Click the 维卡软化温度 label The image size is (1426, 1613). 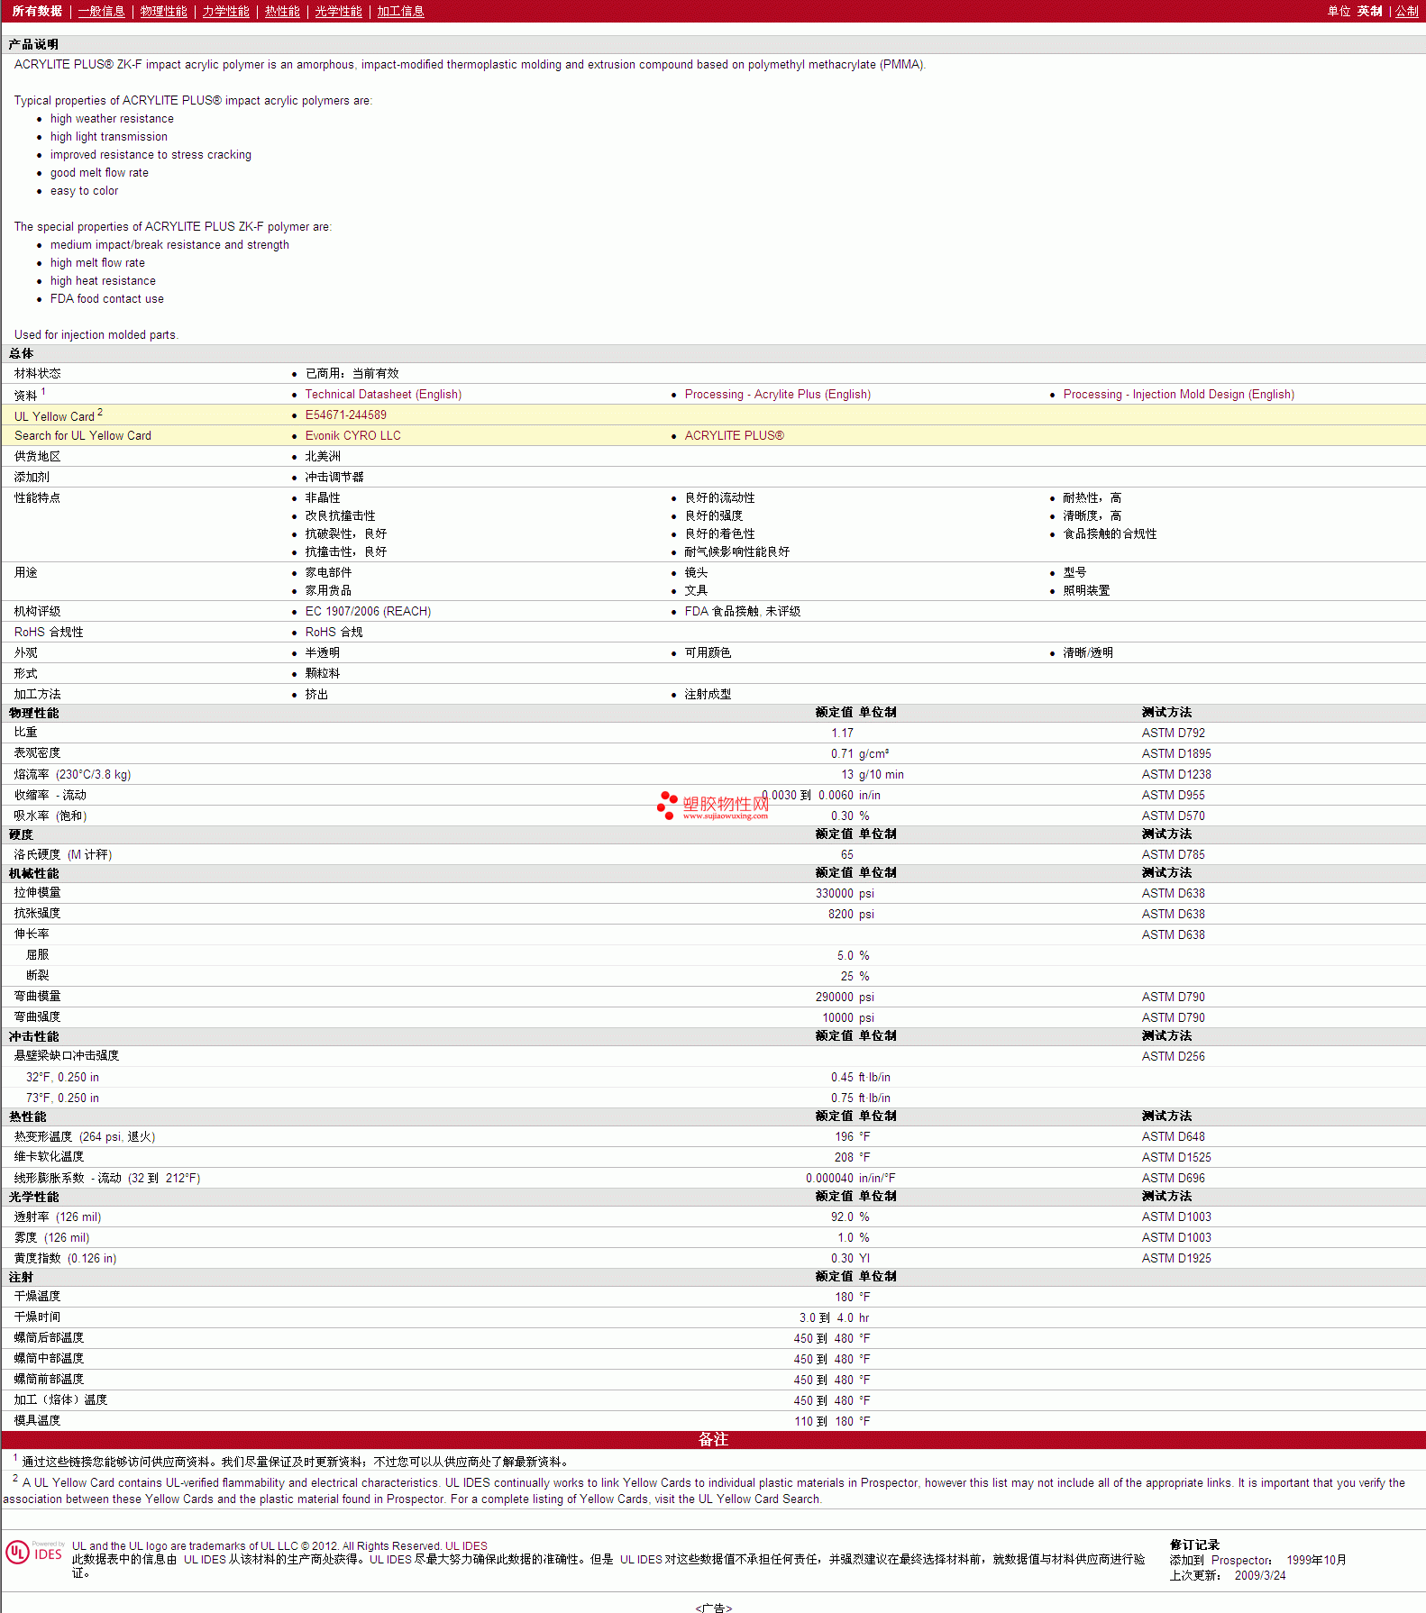click(49, 1157)
